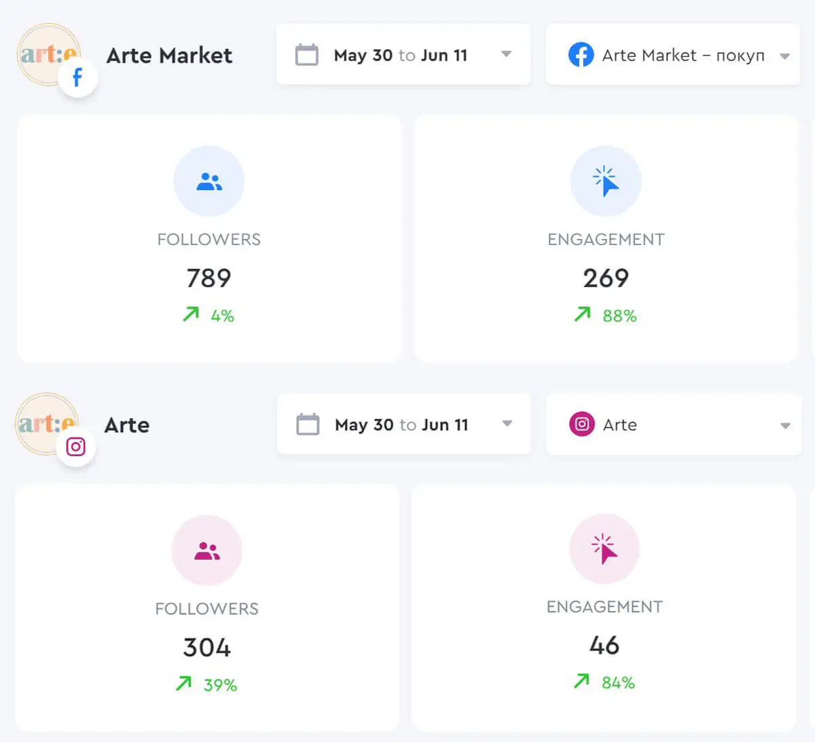Viewport: 815px width, 742px height.
Task: Expand the Arte Market account dropdown
Action: (x=785, y=55)
